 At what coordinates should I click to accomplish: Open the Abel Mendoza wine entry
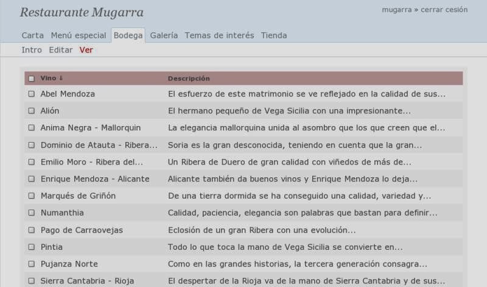click(68, 94)
